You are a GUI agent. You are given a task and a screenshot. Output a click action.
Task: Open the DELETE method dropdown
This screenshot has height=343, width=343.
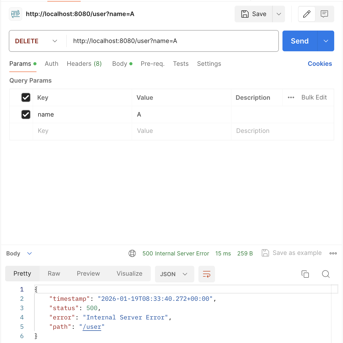(36, 41)
